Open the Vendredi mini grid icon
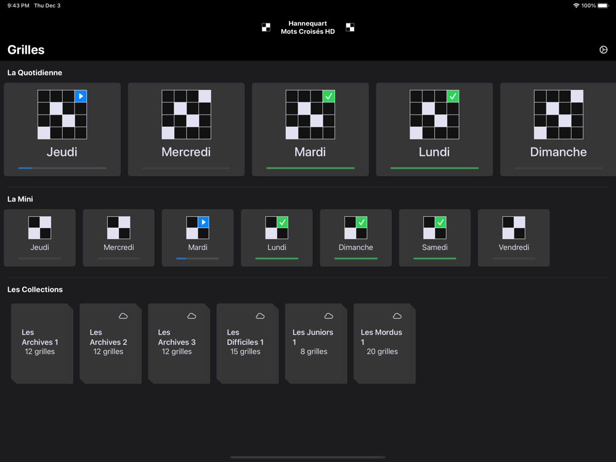Image resolution: width=616 pixels, height=462 pixels. tap(514, 228)
